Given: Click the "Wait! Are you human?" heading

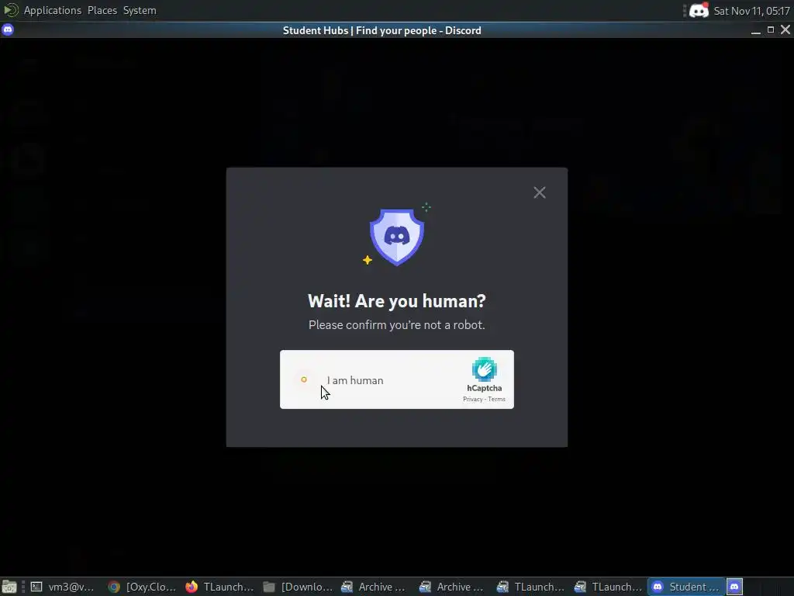Looking at the screenshot, I should point(397,301).
